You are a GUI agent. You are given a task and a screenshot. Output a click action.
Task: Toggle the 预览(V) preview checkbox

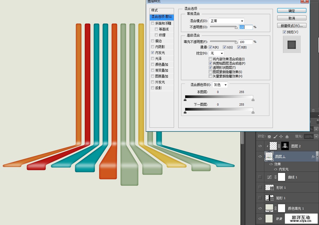tap(285, 32)
